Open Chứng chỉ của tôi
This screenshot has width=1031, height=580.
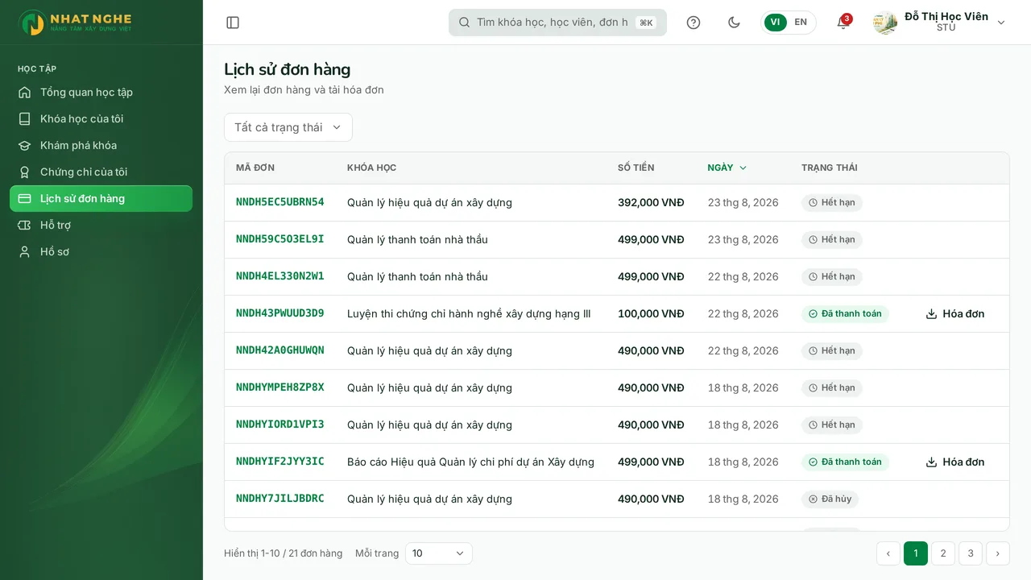[x=101, y=172]
